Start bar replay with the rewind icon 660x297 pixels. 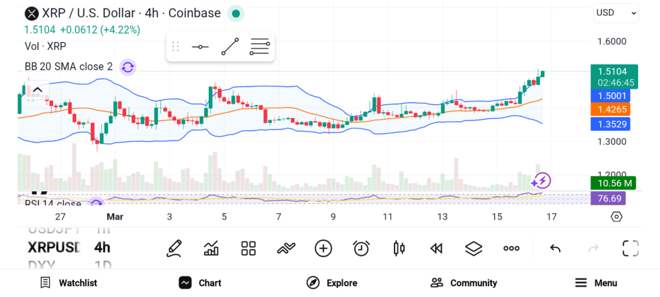coord(436,248)
